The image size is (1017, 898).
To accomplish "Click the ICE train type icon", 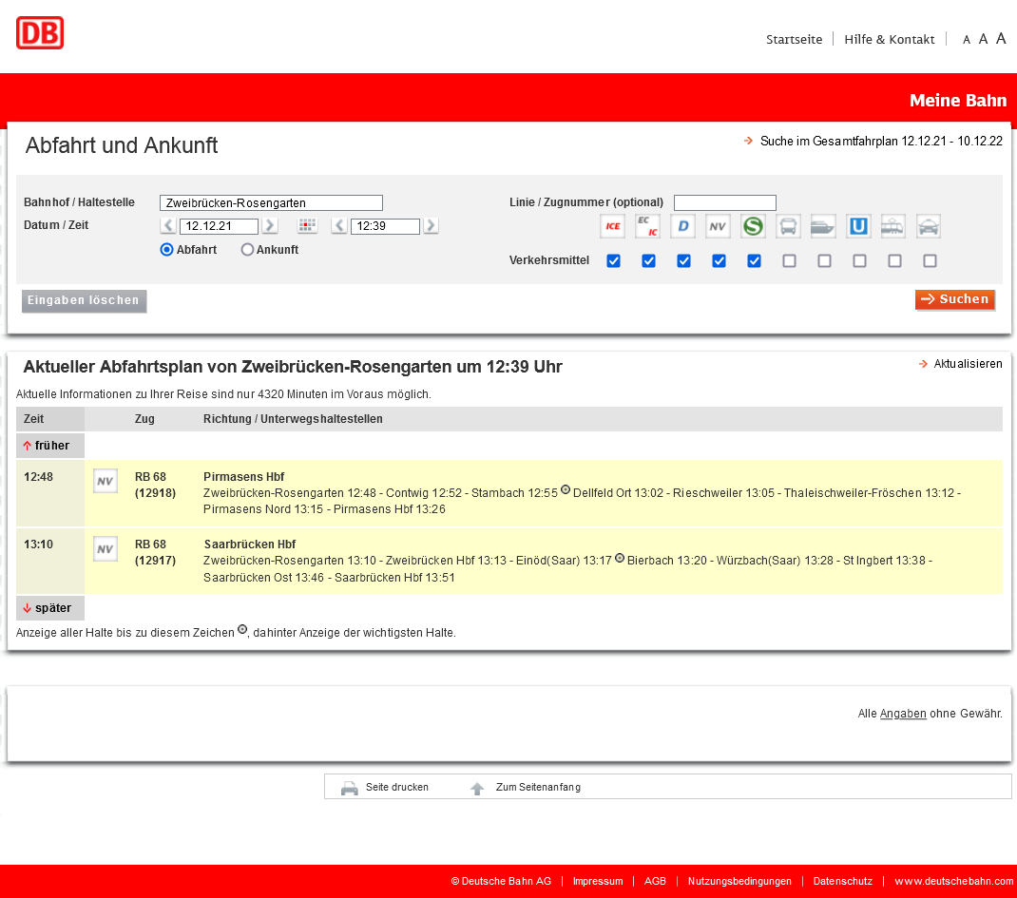I will click(x=612, y=226).
